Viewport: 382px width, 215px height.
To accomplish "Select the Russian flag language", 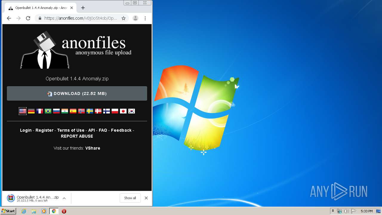I will tap(56, 111).
